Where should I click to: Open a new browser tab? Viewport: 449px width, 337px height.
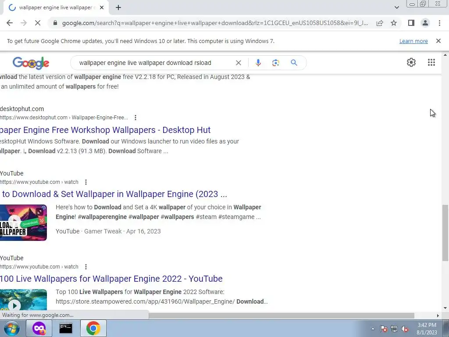[118, 8]
